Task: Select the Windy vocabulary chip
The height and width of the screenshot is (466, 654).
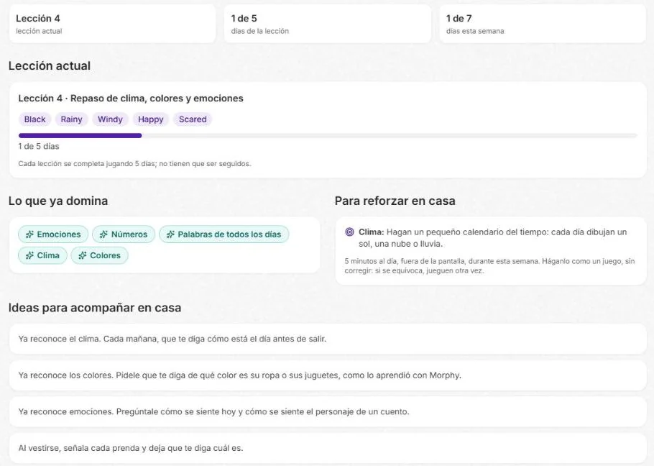Action: pyautogui.click(x=110, y=119)
